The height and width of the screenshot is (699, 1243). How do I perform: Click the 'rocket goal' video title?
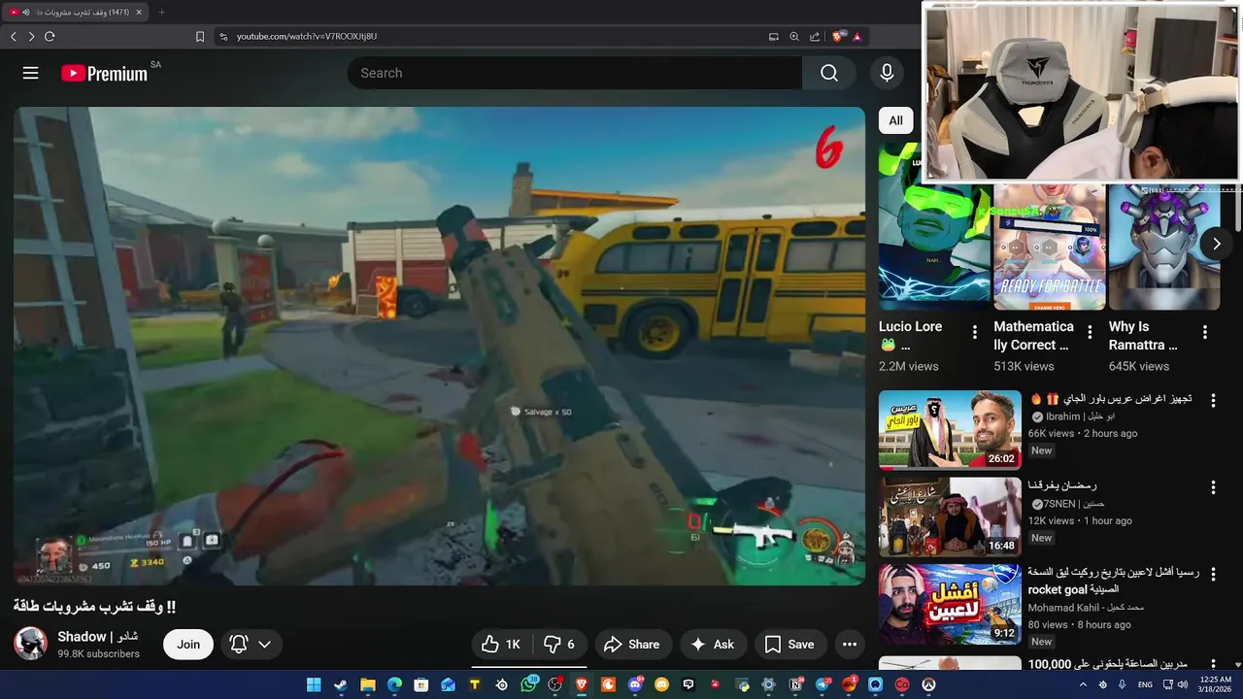pos(1113,581)
